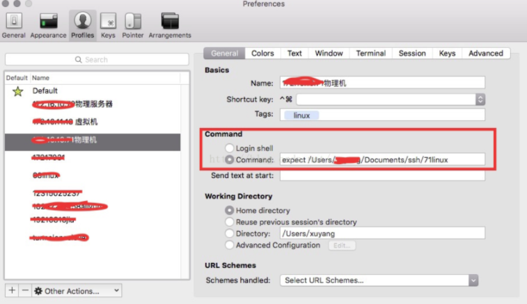Viewport: 527px width, 304px height.
Task: Select the Login shell radio button
Action: coord(229,148)
